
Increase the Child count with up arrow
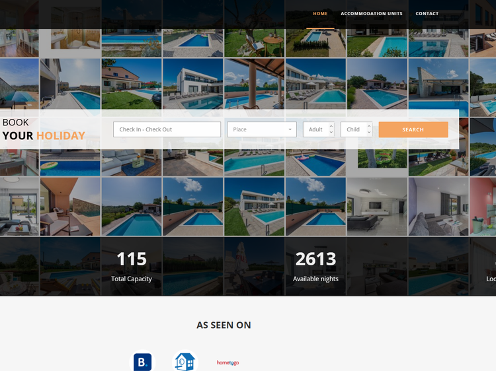pyautogui.click(x=369, y=125)
